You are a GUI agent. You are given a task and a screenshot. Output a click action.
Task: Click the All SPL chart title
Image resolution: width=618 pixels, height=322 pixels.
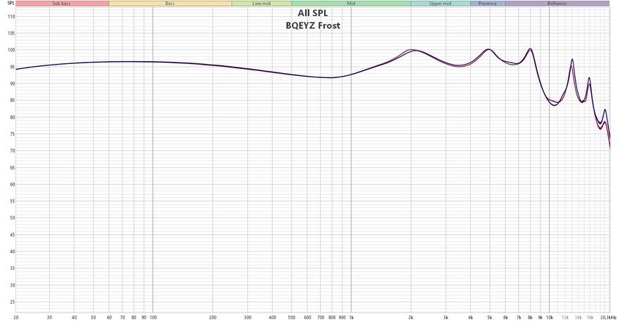[313, 13]
